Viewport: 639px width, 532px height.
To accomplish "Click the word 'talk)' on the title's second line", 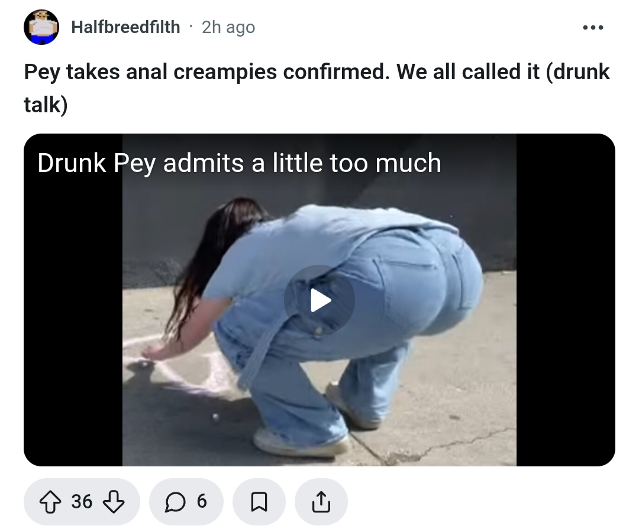I will click(46, 105).
